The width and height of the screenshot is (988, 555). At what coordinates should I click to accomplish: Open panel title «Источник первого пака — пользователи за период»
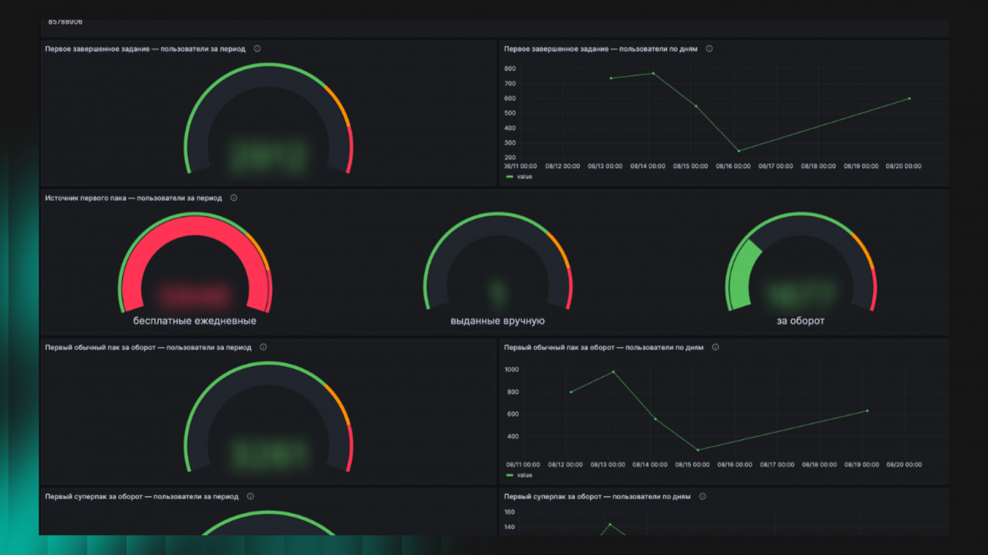(x=134, y=198)
